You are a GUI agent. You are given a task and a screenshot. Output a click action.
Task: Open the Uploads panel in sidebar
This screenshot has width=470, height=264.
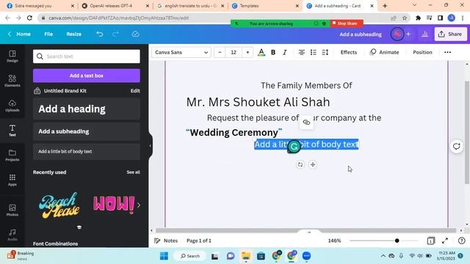point(12,106)
